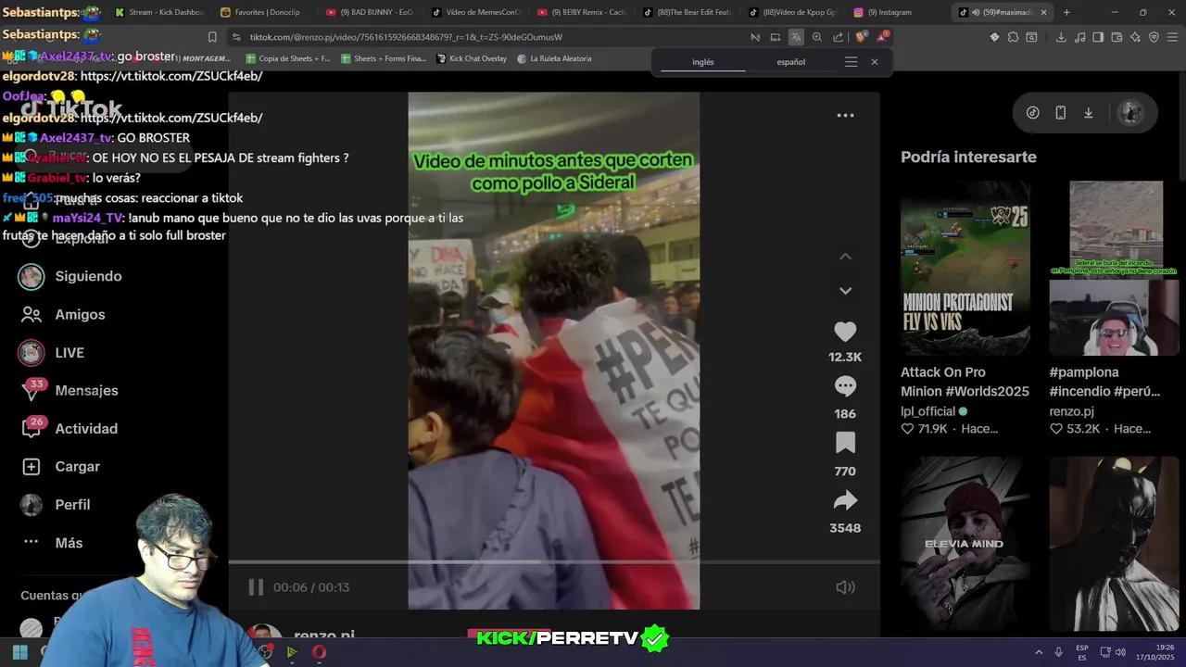Open the music note playlist icon

pyautogui.click(x=1079, y=37)
